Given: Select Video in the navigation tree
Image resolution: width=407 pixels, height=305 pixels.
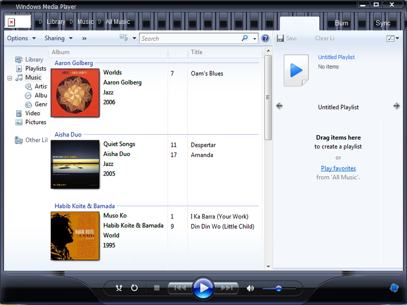Looking at the screenshot, I should tap(33, 113).
